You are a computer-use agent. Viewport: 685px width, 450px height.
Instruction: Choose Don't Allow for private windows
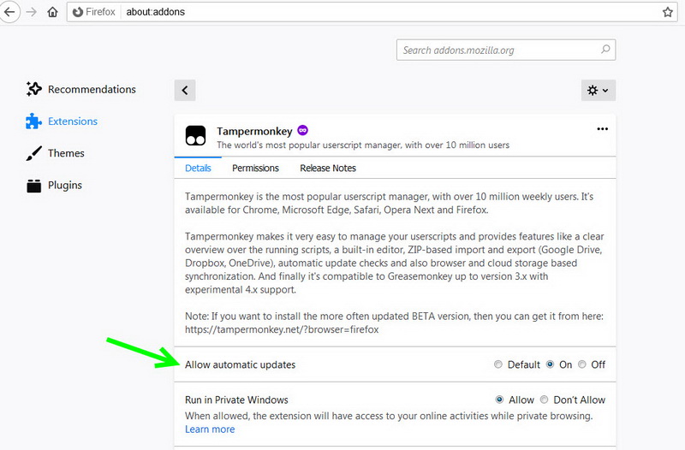pos(544,400)
